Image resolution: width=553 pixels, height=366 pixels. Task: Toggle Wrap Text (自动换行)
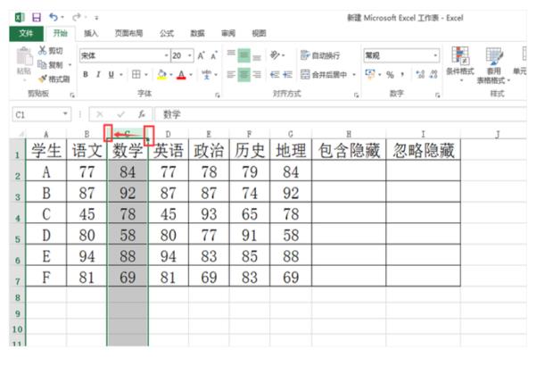[x=319, y=55]
